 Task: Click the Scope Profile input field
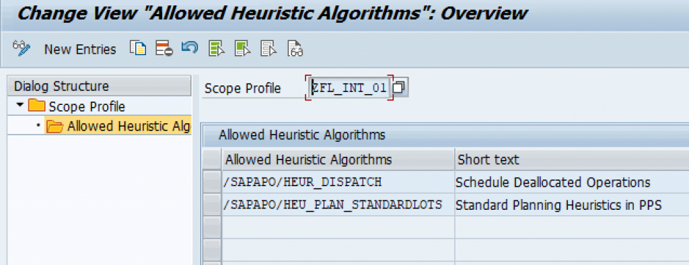[349, 87]
